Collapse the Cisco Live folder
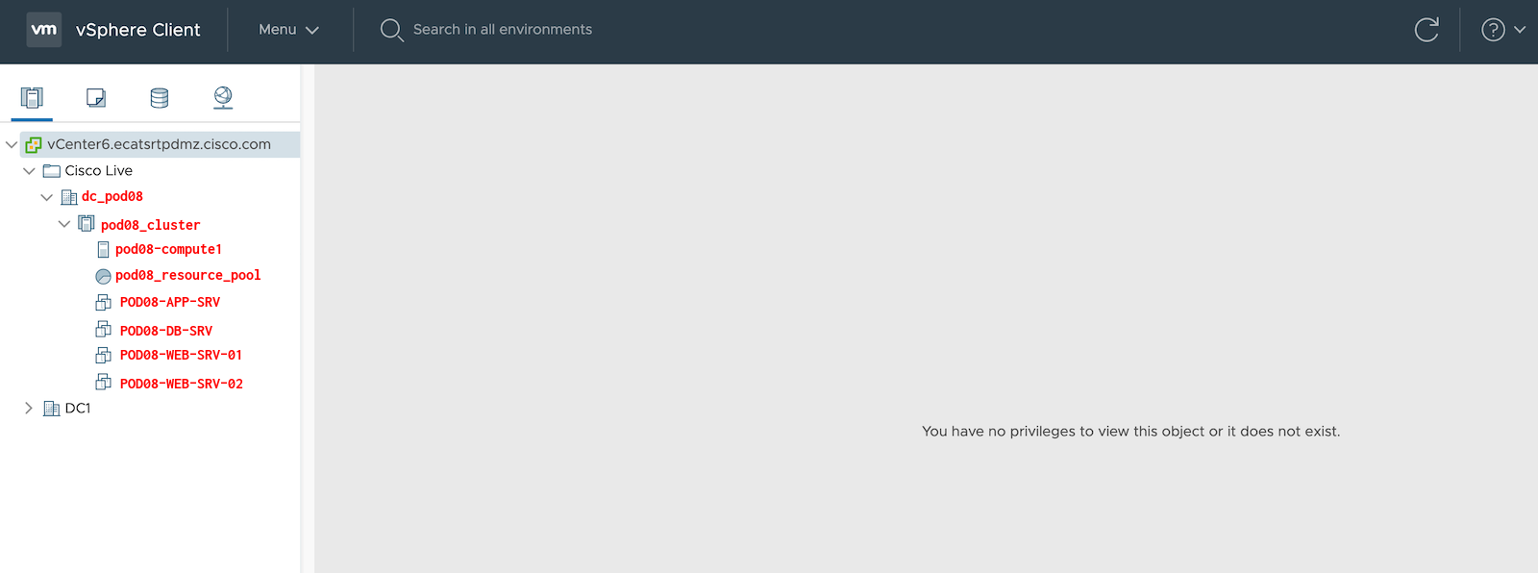This screenshot has height=573, width=1538. 29,171
